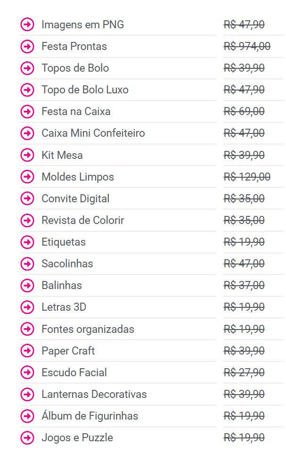Click the R$ 974,00 crossed-out price
286x454 pixels.
[x=247, y=46]
